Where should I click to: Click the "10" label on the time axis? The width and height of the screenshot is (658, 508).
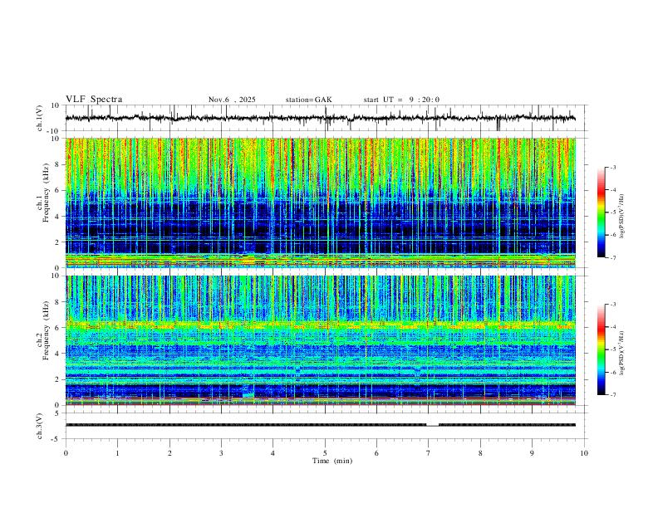[584, 453]
